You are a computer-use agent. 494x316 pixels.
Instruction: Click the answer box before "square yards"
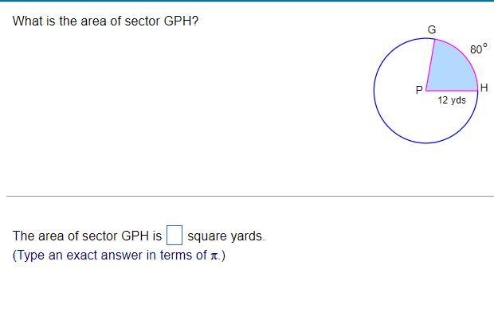pos(174,235)
